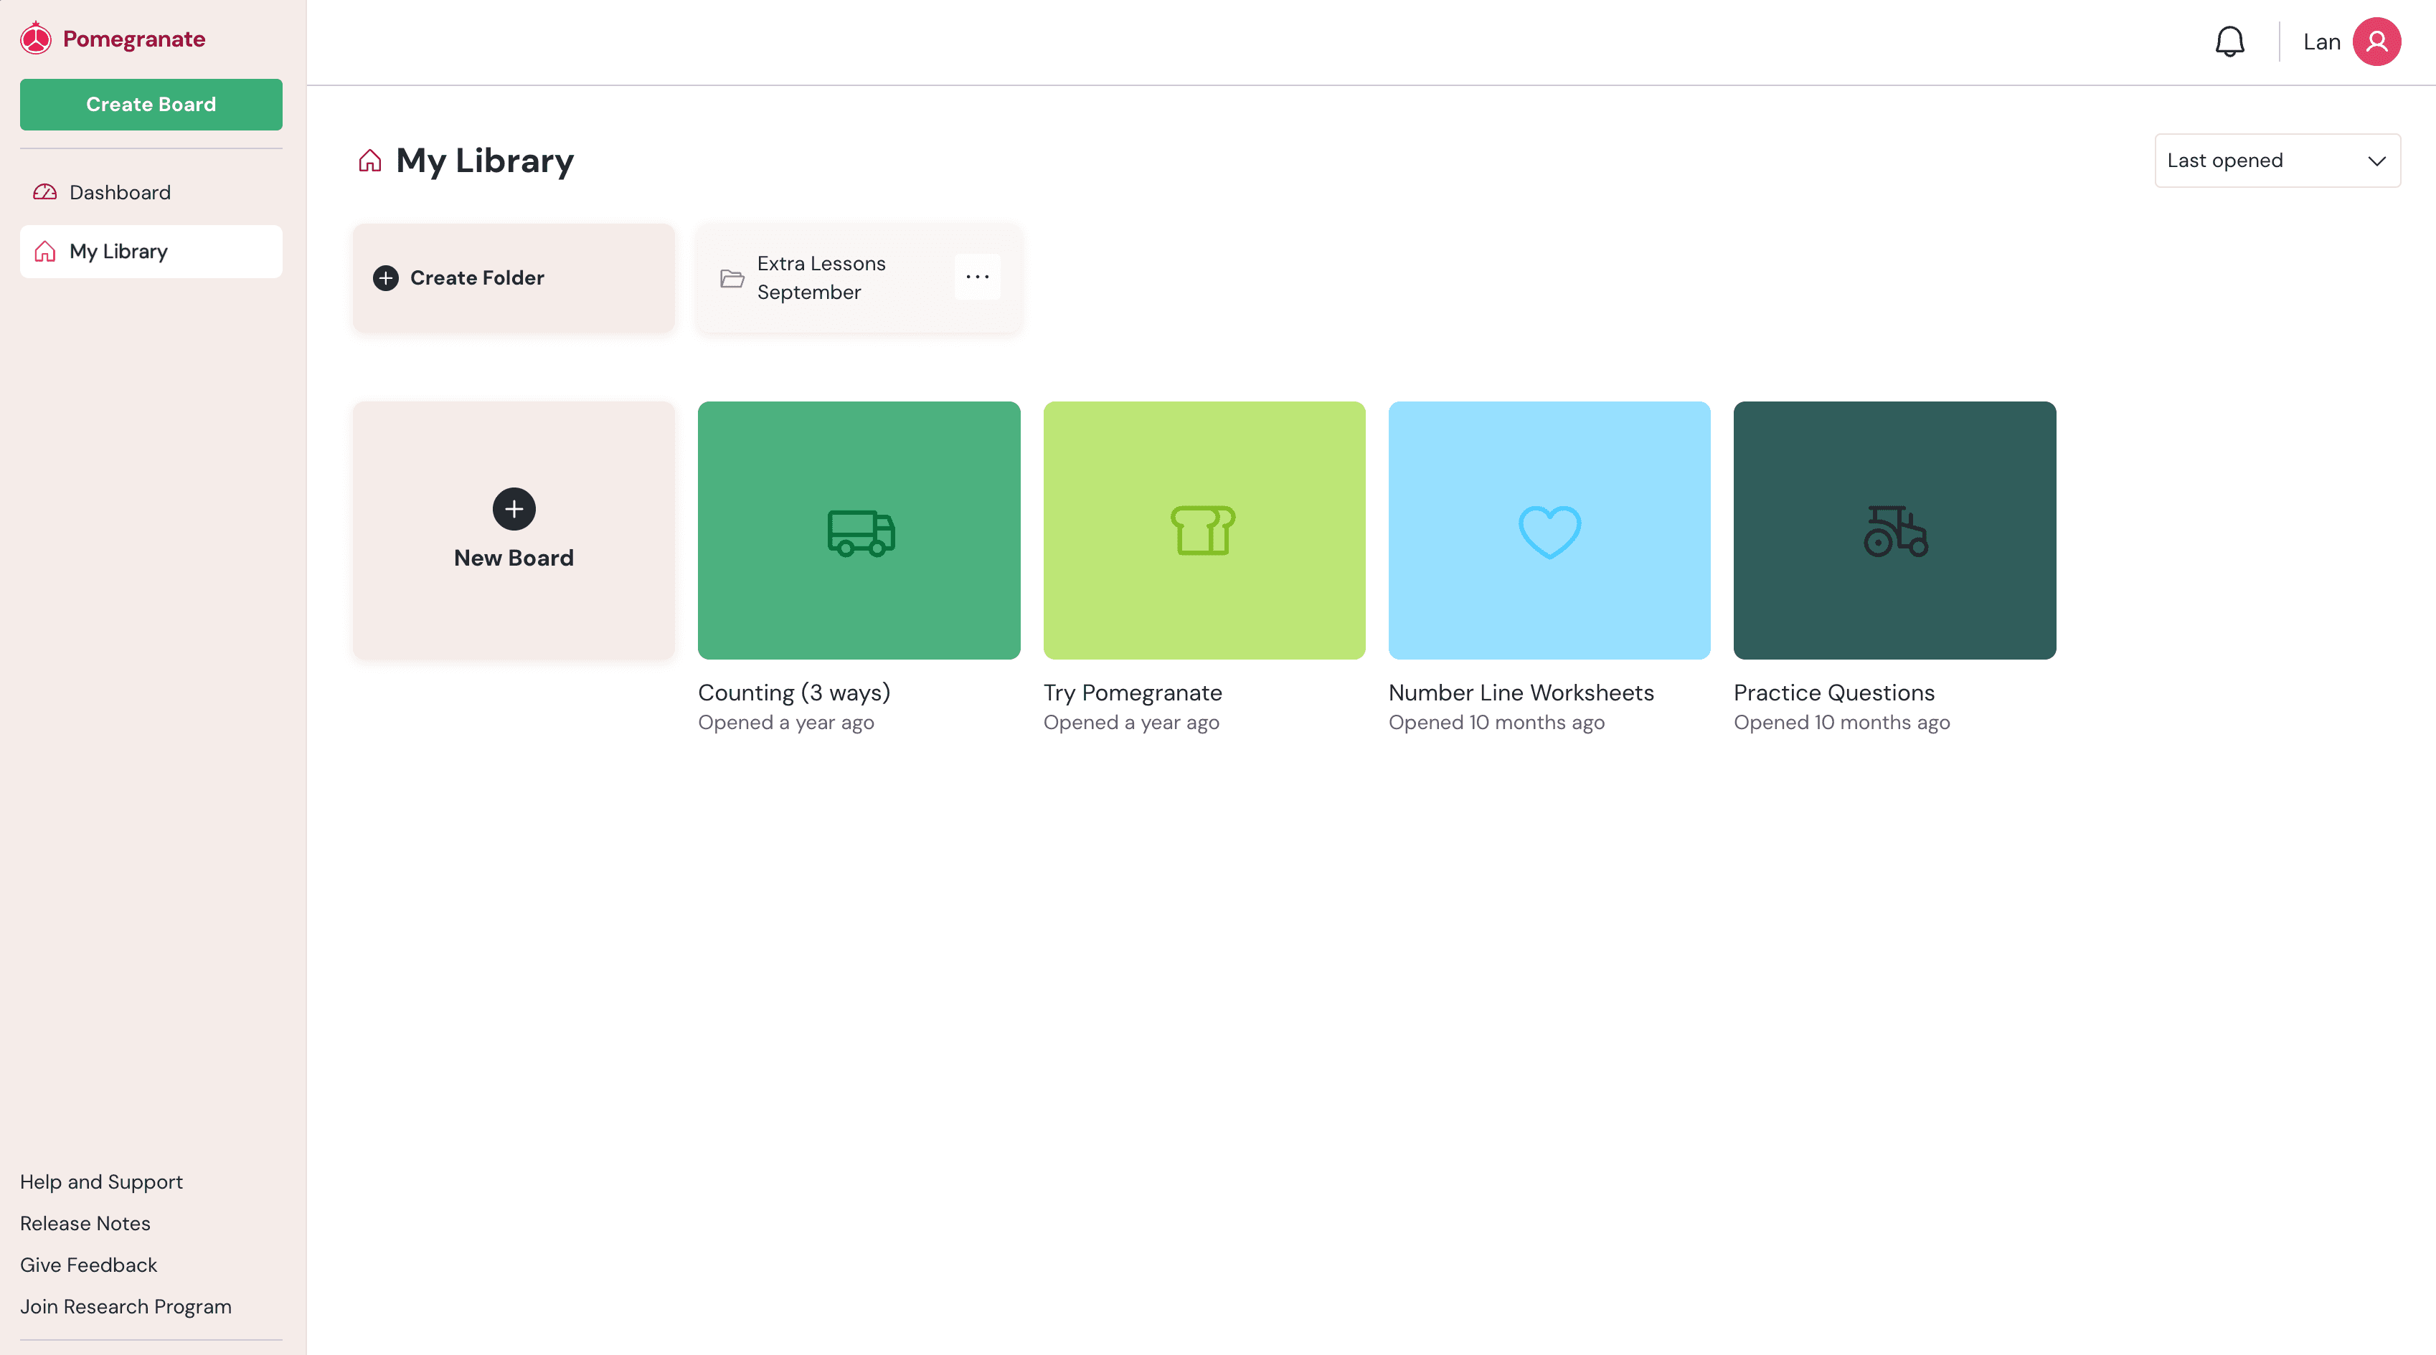
Task: Click Create Folder
Action: (514, 277)
